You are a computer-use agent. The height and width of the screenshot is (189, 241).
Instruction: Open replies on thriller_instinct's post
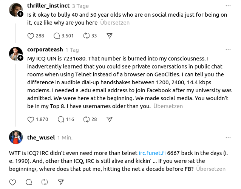pyautogui.click(x=57, y=36)
